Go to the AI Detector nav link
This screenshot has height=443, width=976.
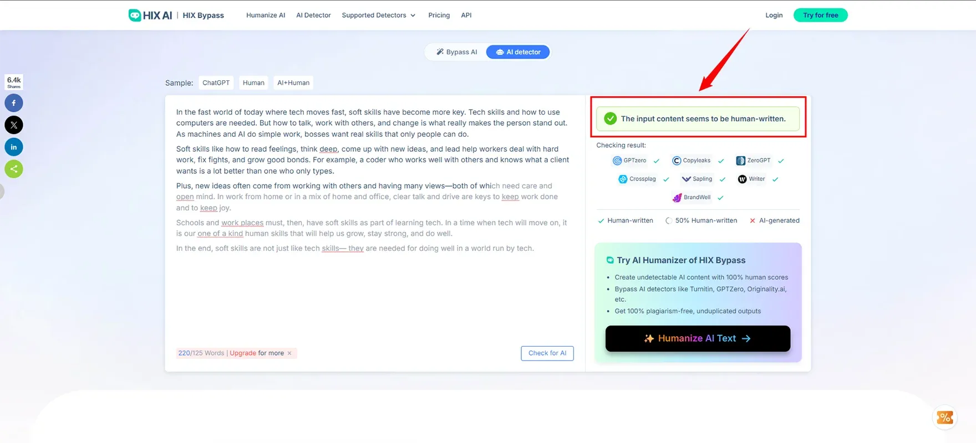click(x=313, y=15)
